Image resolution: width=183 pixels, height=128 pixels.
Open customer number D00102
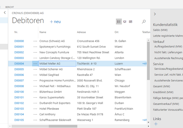click(x=19, y=103)
